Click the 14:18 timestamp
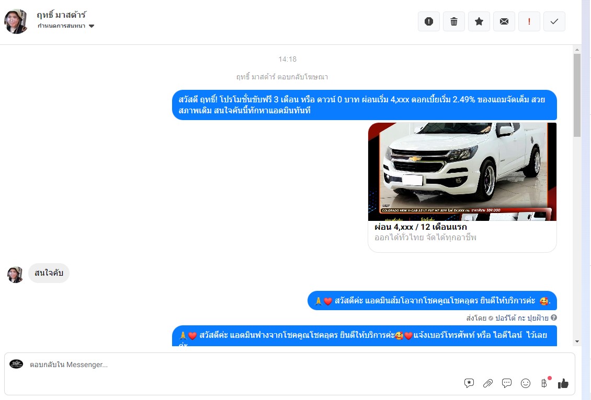 point(288,59)
